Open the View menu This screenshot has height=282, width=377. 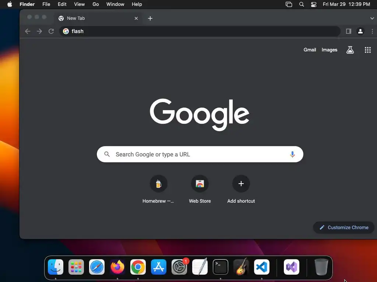(80, 4)
